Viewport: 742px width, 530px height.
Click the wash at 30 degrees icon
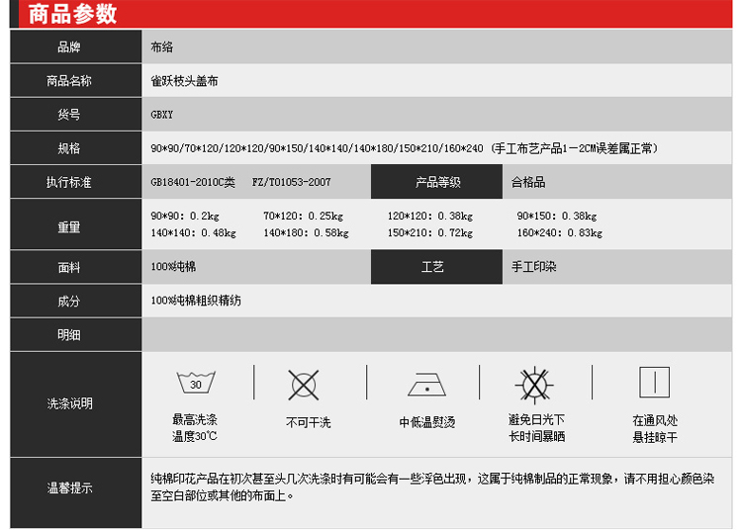click(196, 382)
